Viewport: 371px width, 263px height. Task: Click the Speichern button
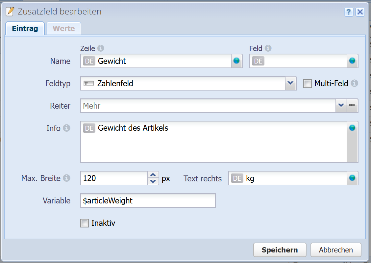pyautogui.click(x=280, y=250)
